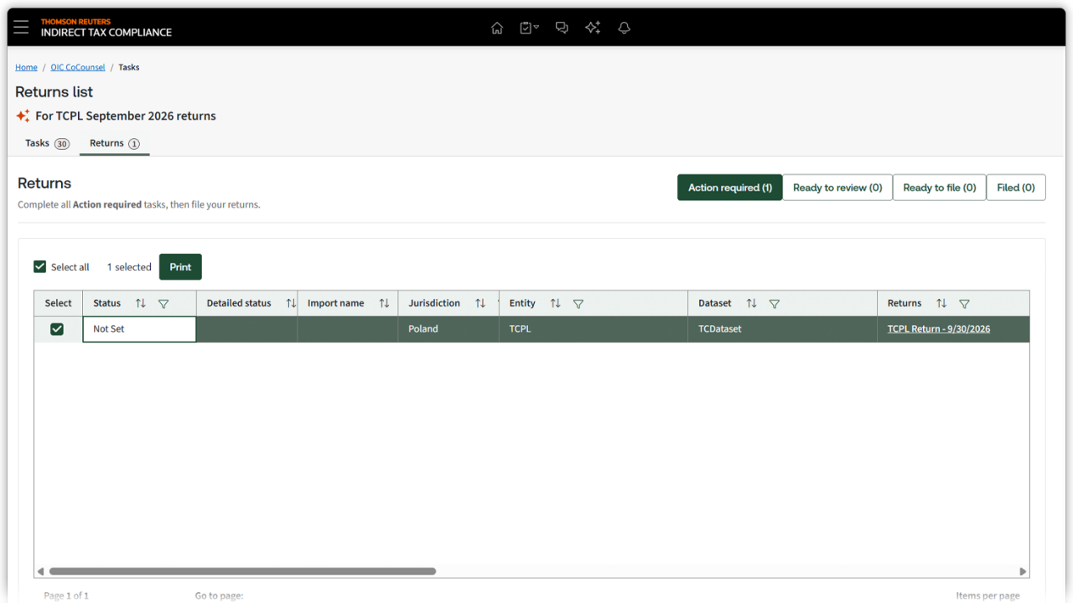Sort the Import name column

(x=384, y=303)
